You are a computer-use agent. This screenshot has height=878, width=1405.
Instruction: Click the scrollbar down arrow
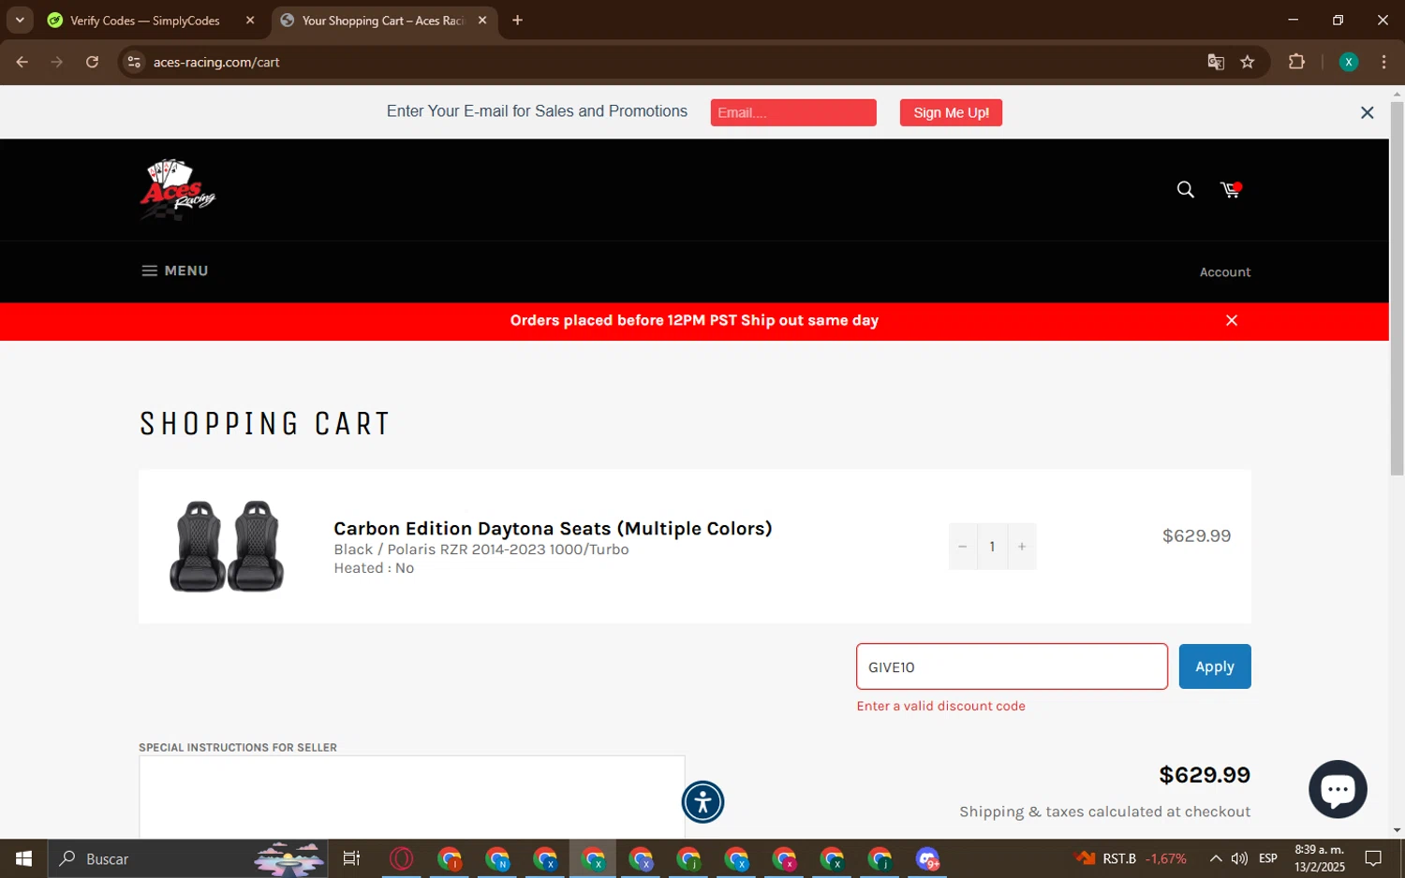1397,830
